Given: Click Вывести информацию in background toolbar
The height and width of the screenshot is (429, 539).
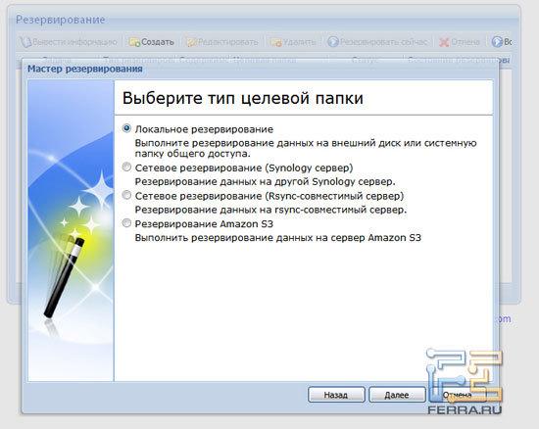Looking at the screenshot, I should click(x=69, y=42).
